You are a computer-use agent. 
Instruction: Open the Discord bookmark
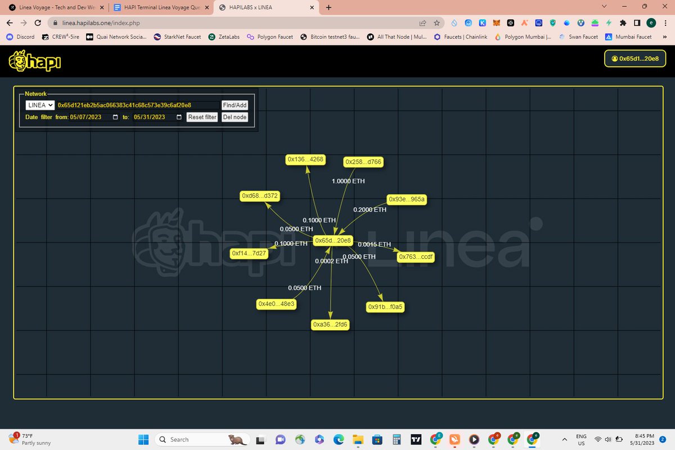pos(20,37)
